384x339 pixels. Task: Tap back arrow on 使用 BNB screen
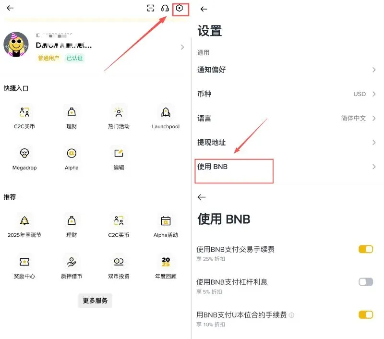[x=201, y=197]
